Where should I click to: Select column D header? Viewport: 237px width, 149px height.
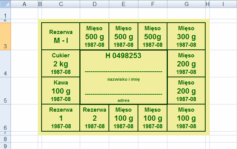(x=94, y=4)
